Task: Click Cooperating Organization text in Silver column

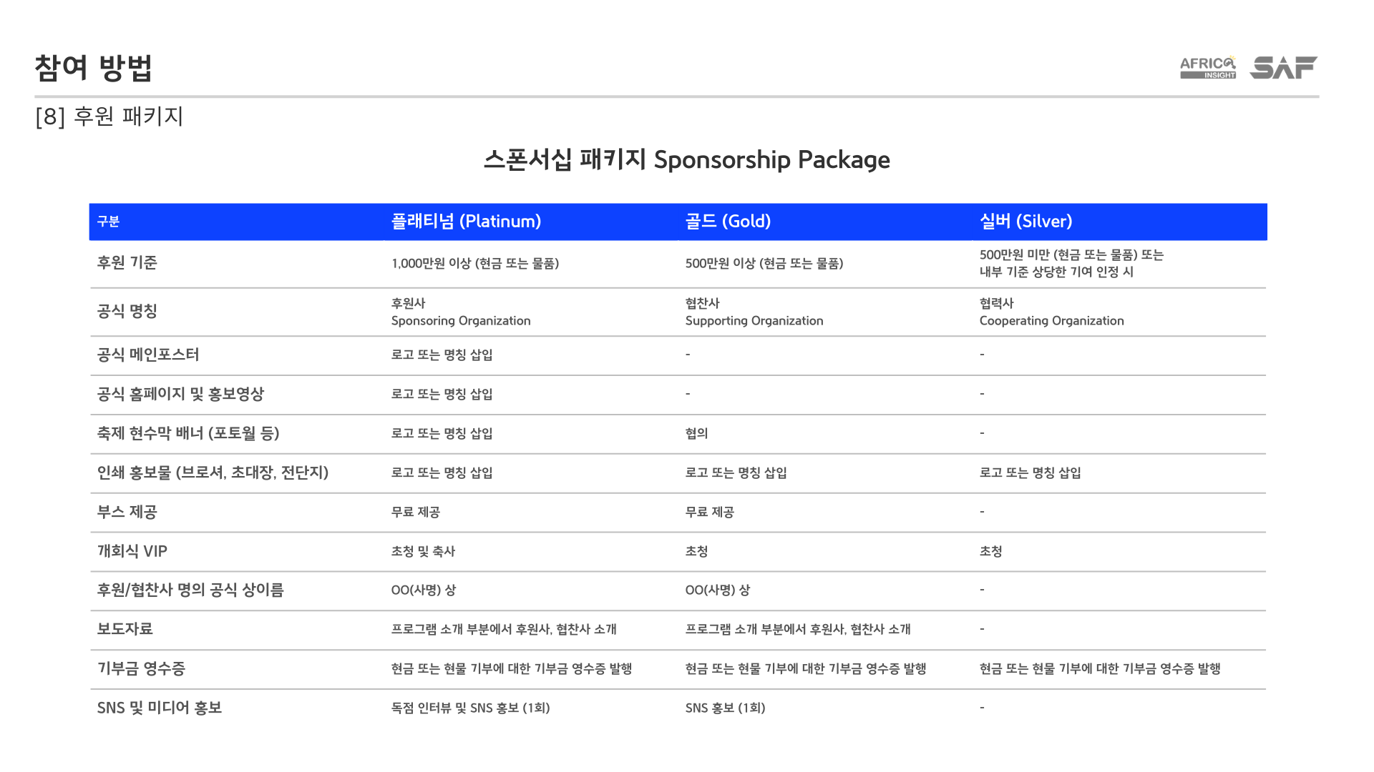Action: tap(1051, 321)
